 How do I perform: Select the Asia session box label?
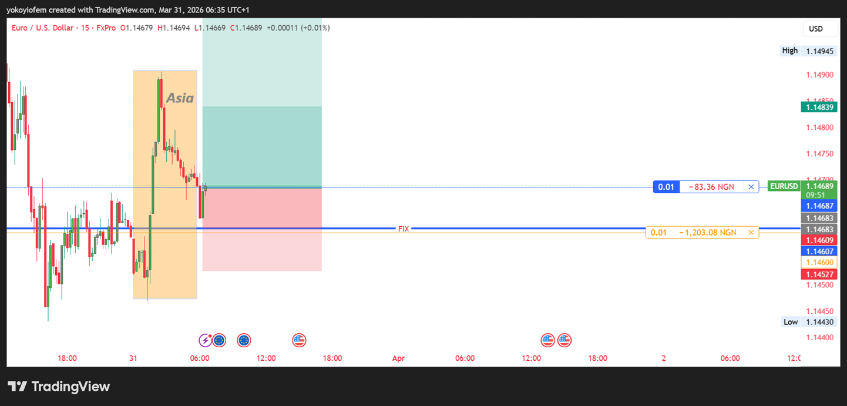coord(180,98)
